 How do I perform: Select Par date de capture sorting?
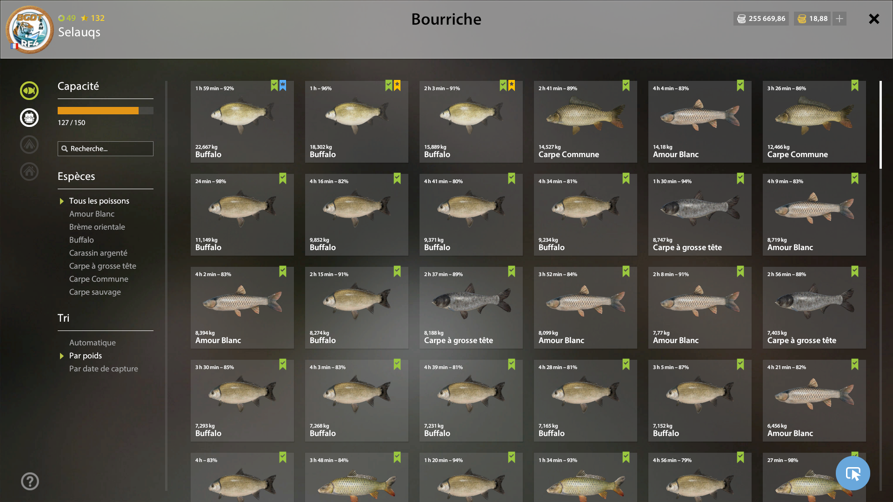coord(103,369)
